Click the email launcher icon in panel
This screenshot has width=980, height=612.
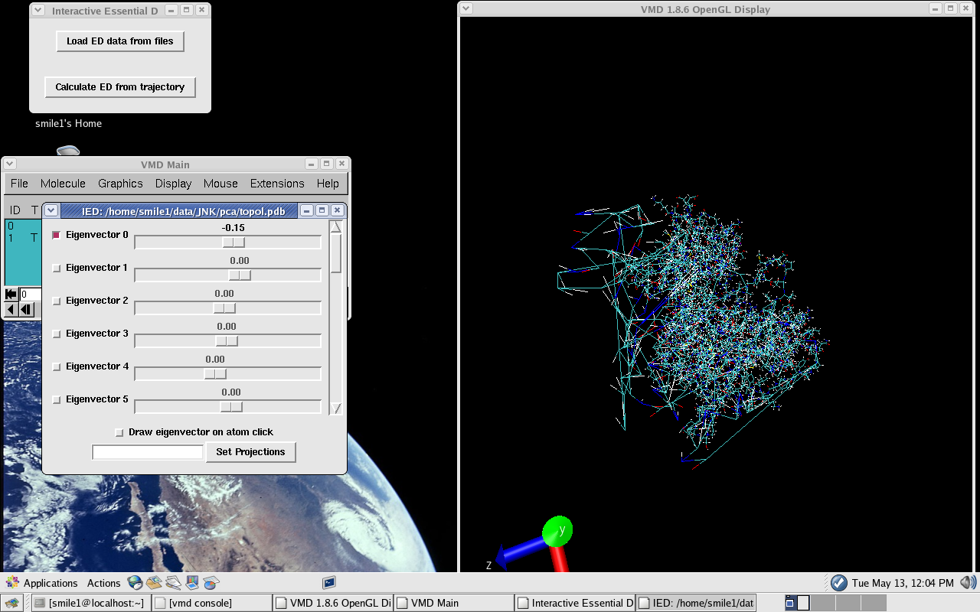point(155,583)
